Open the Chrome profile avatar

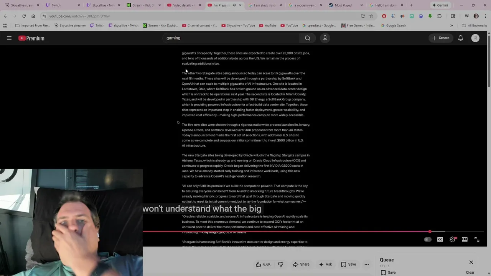[x=476, y=16]
